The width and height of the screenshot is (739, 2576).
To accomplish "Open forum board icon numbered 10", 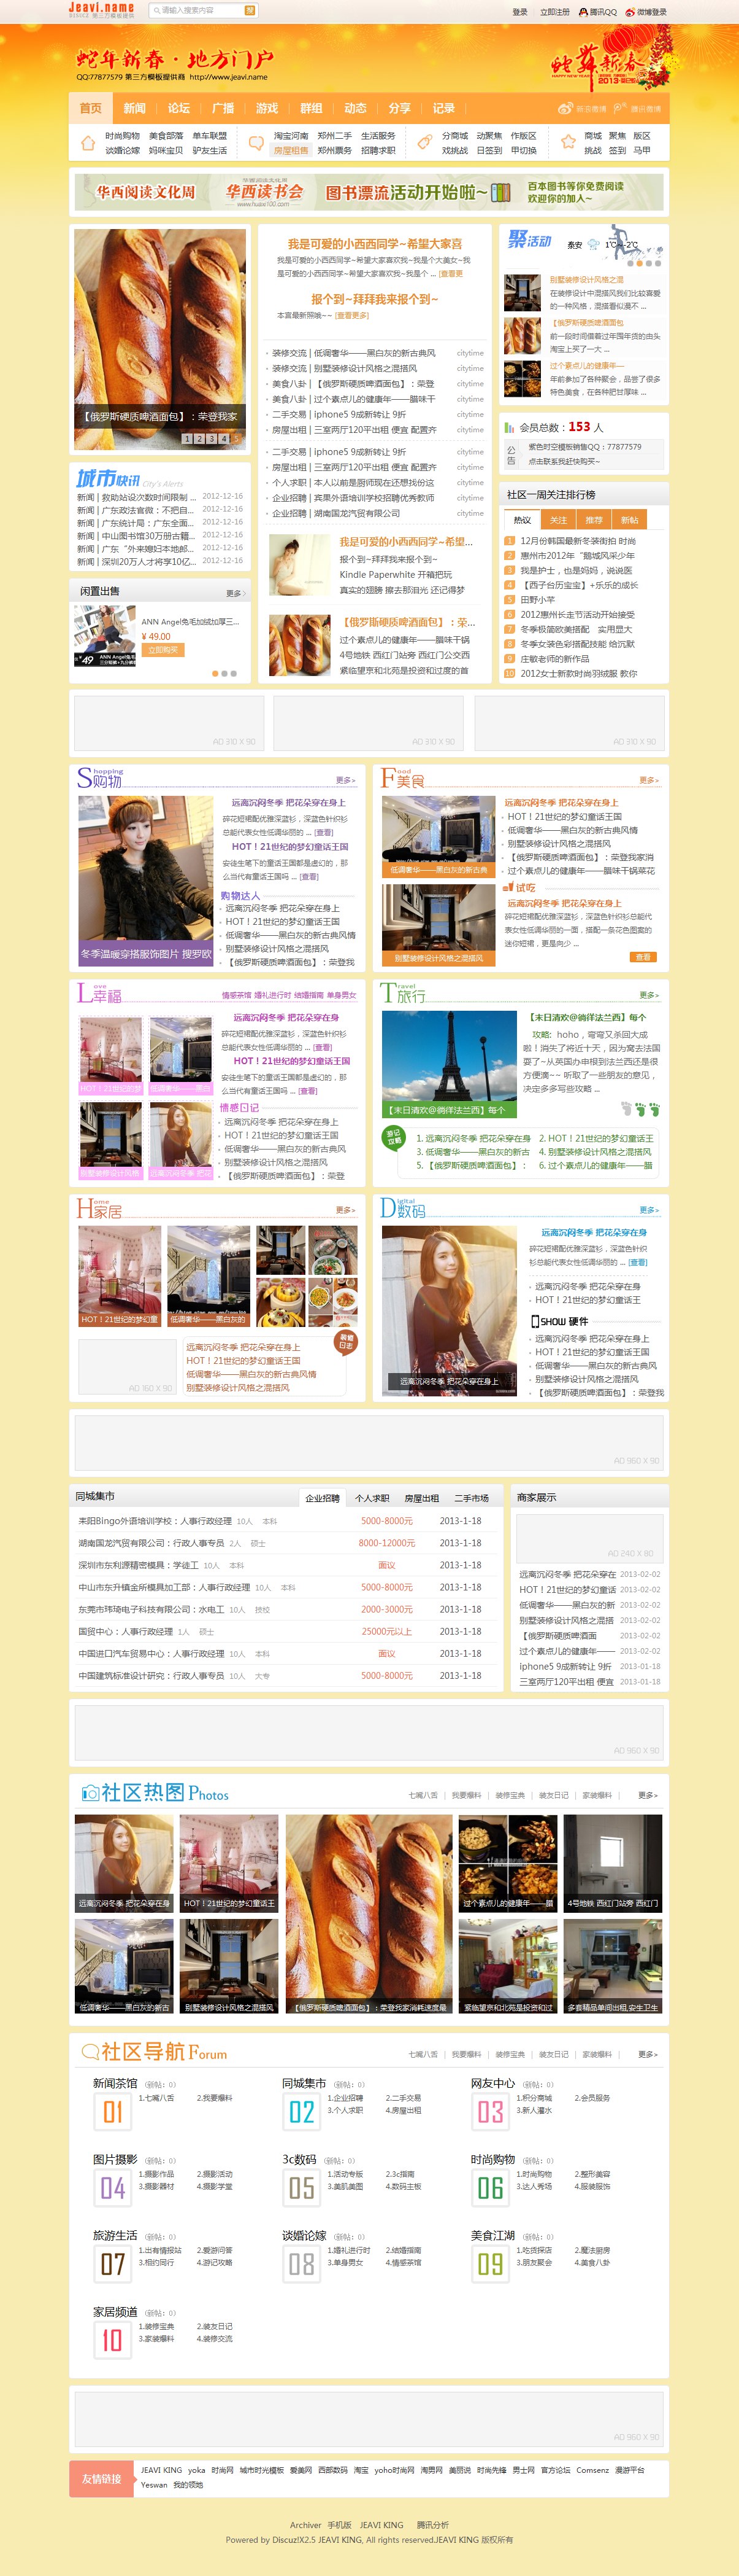I will [112, 2340].
